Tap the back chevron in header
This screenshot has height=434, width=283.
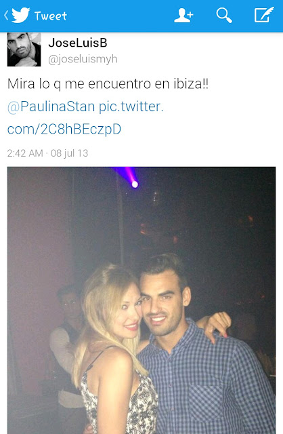[6, 15]
